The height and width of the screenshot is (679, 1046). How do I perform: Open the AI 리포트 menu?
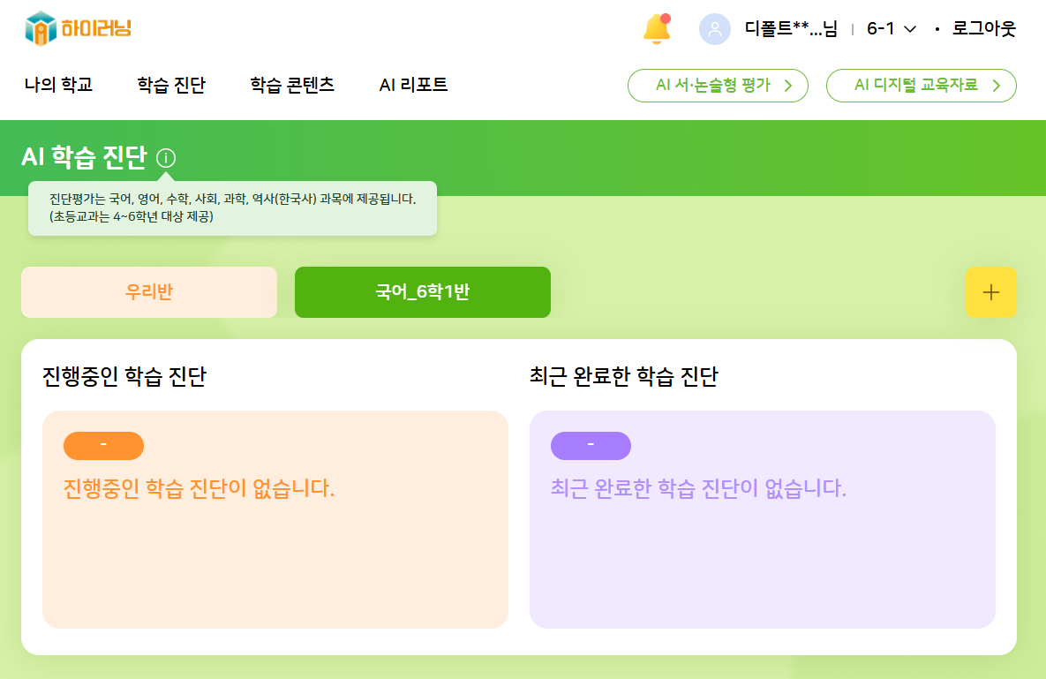tap(413, 86)
